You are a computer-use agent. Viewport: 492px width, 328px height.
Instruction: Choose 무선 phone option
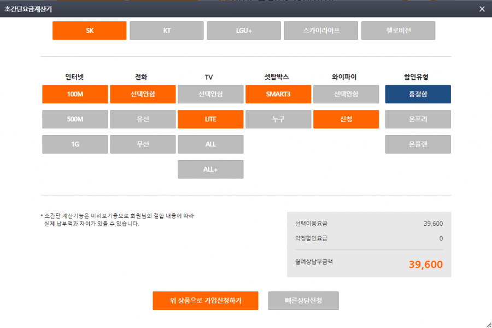143,144
